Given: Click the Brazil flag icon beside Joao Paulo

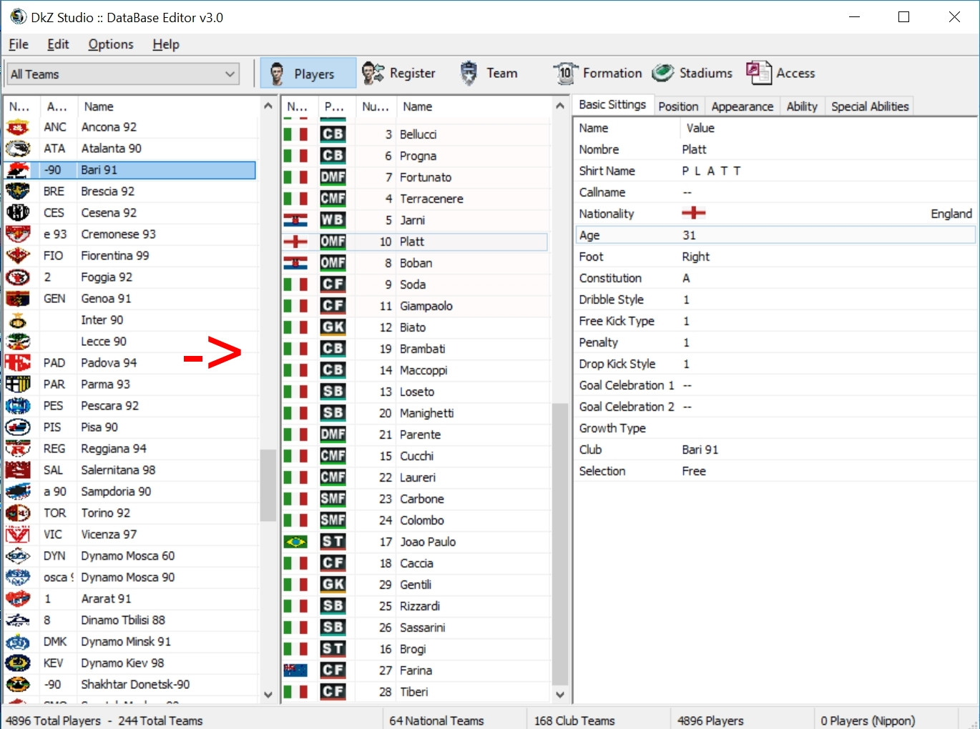Looking at the screenshot, I should [x=295, y=542].
